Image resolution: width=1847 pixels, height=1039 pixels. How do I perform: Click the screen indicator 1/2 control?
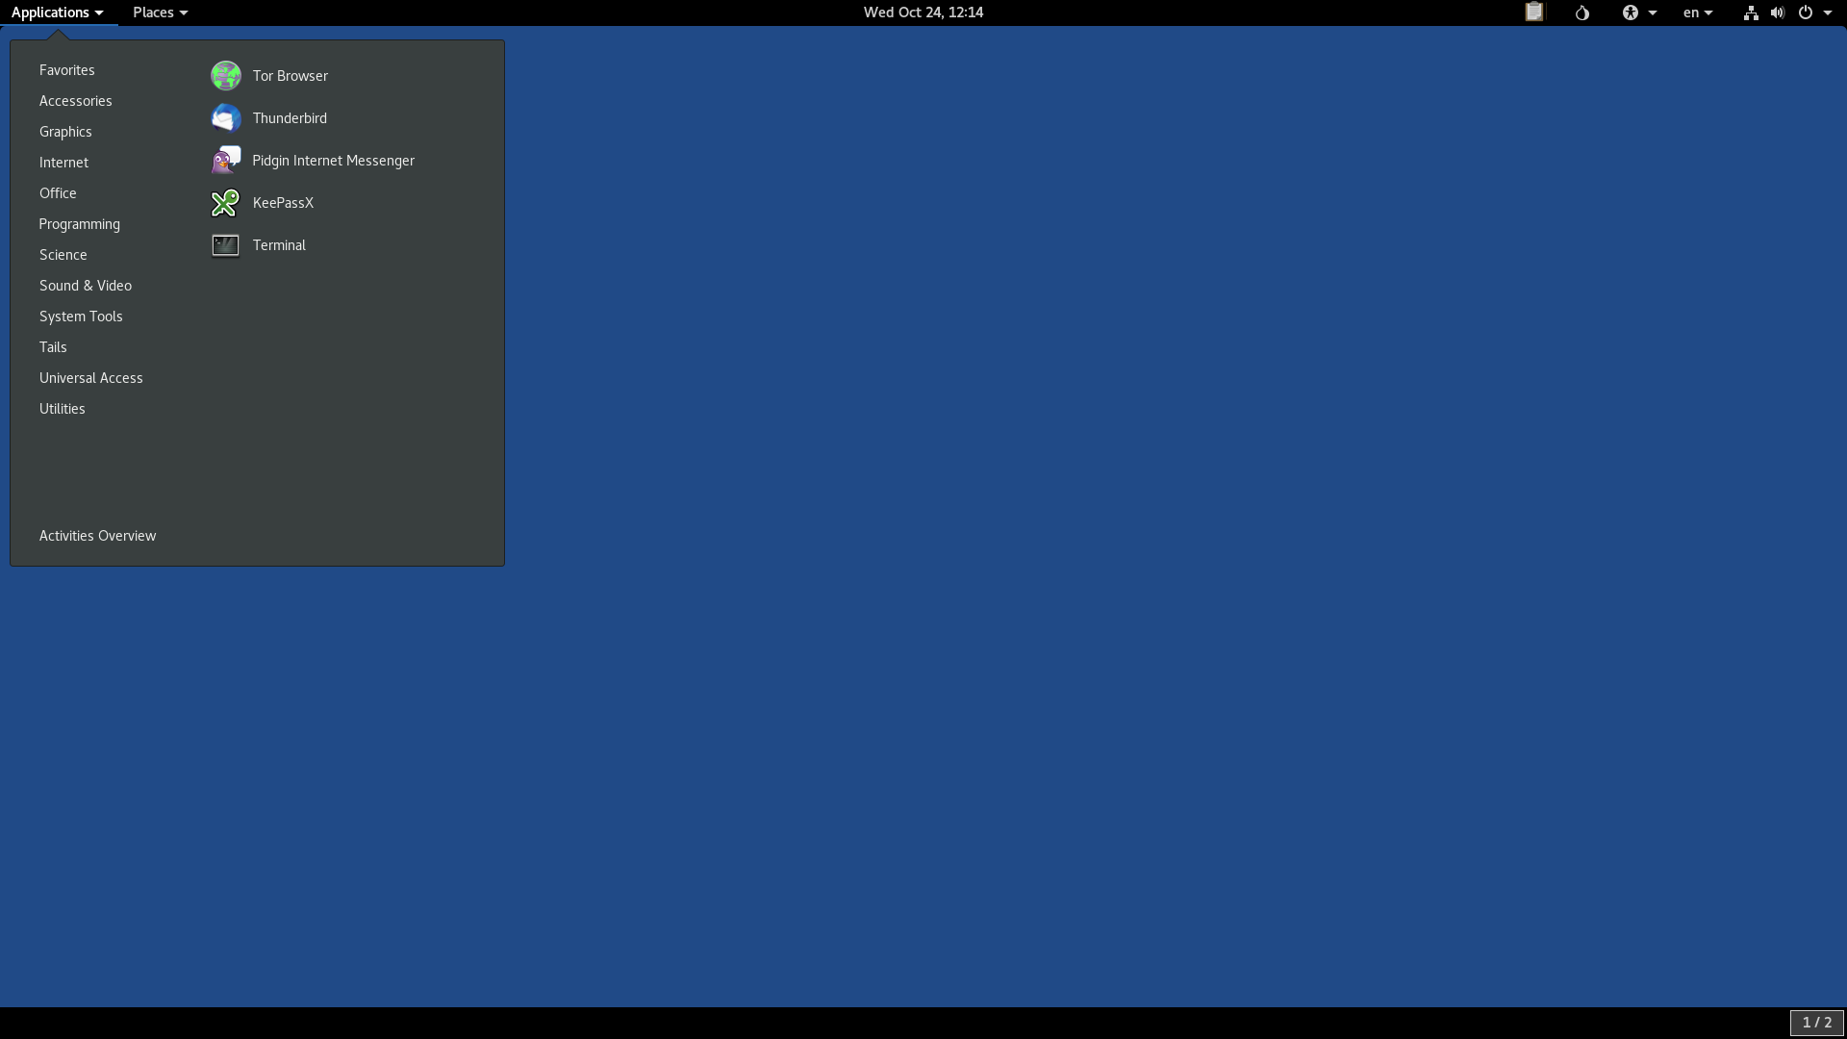click(x=1816, y=1024)
